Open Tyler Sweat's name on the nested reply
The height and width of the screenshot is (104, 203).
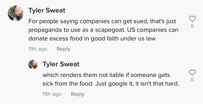61,64
